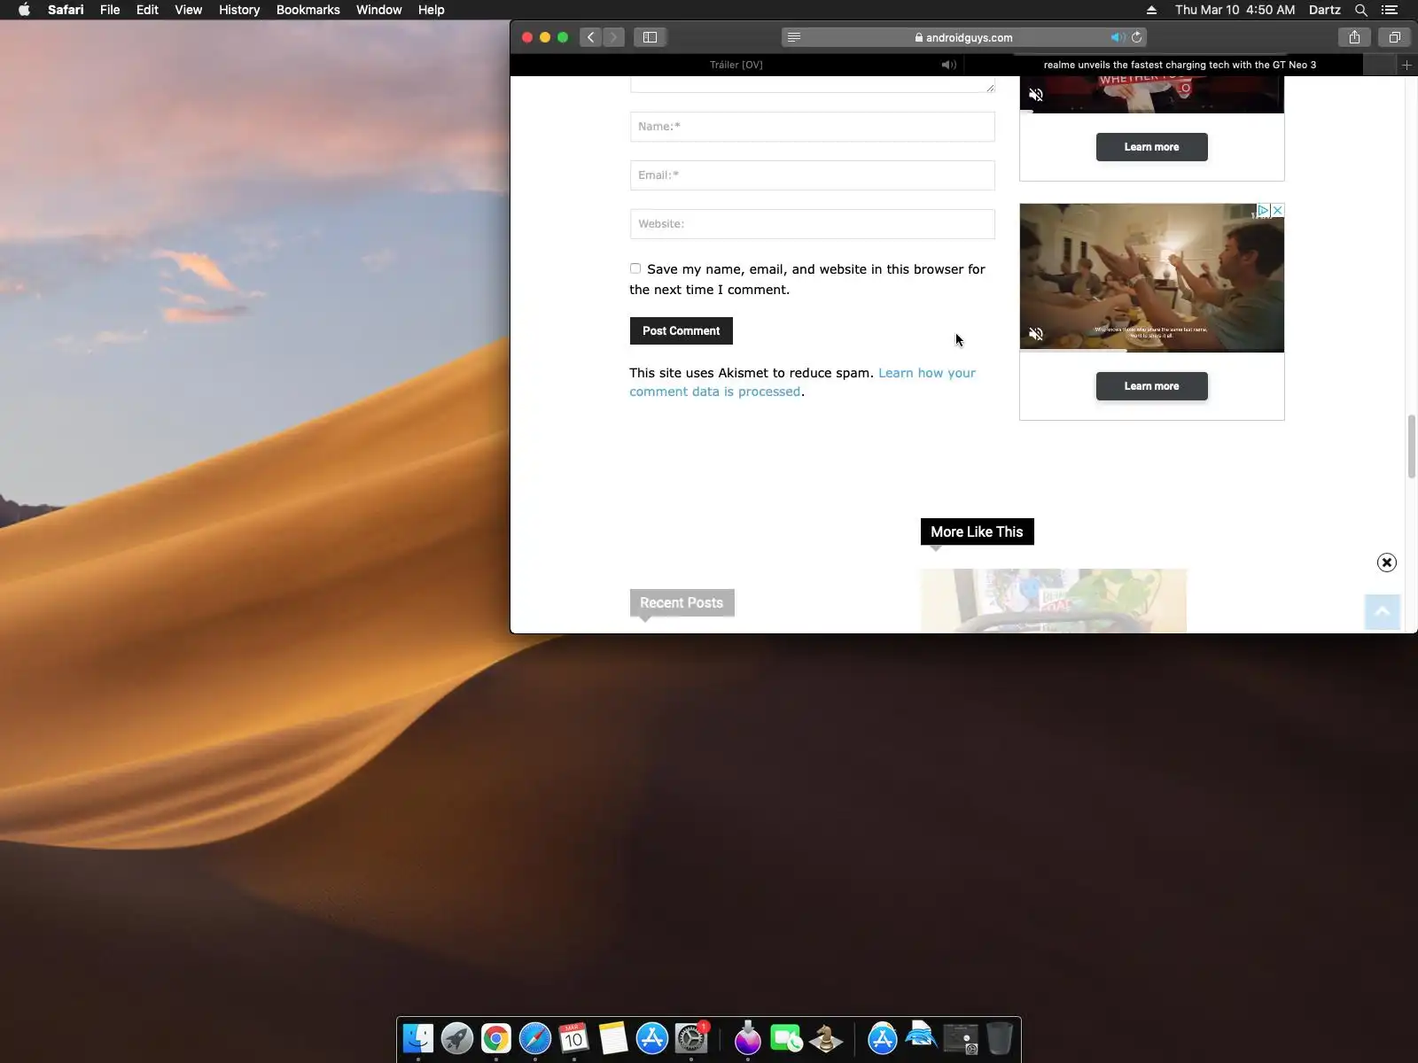This screenshot has height=1063, width=1418.
Task: Click Learn more under the dinner party ad
Action: [x=1151, y=386]
